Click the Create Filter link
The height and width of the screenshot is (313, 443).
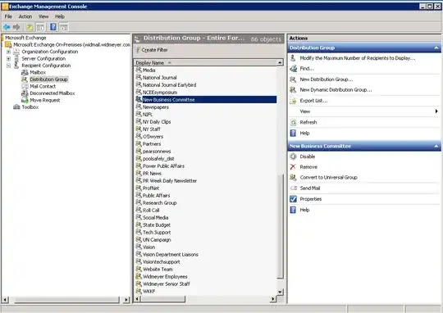tap(154, 50)
